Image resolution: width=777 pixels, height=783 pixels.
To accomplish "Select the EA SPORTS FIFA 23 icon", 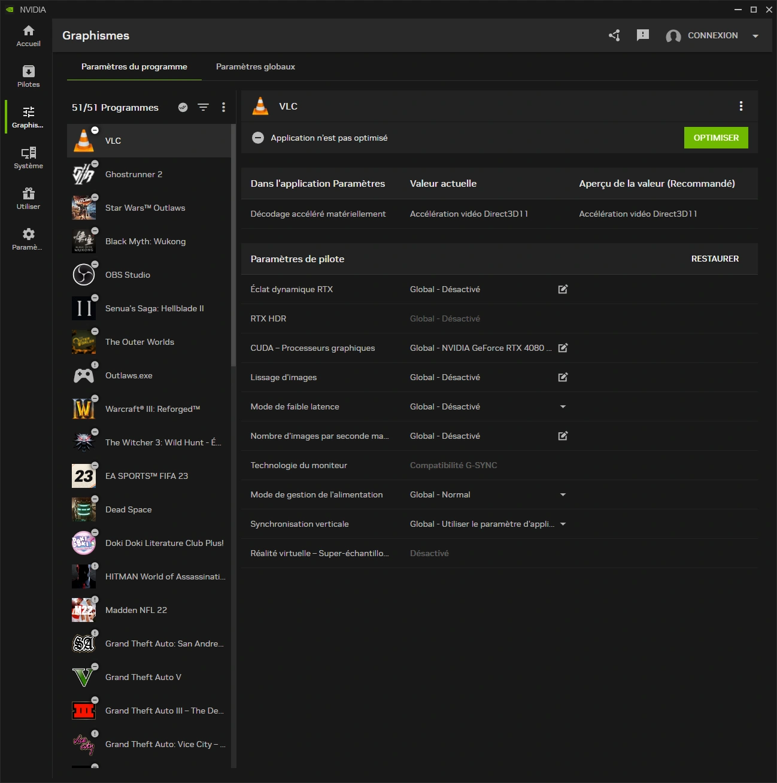I will (84, 476).
